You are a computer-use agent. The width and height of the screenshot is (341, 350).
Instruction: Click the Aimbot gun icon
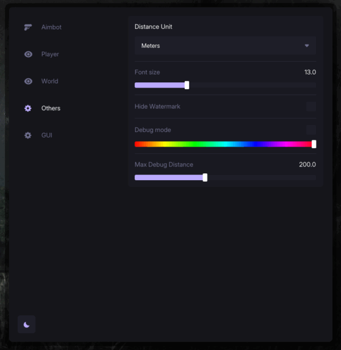coord(28,27)
